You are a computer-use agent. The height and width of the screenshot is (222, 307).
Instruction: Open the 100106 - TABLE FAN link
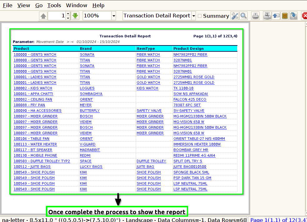(x=32, y=139)
